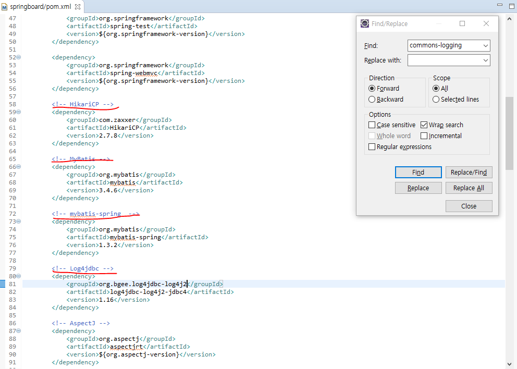Select Backward direction radio button
Image resolution: width=517 pixels, height=369 pixels.
(x=372, y=99)
